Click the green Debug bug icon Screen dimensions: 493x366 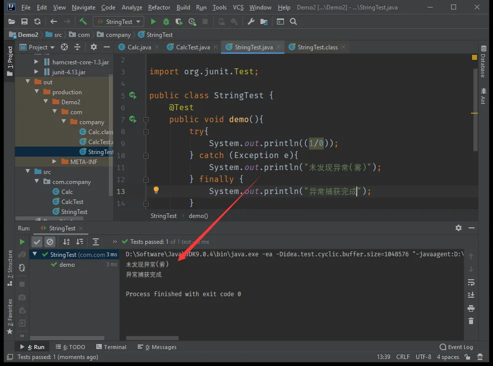pyautogui.click(x=166, y=21)
